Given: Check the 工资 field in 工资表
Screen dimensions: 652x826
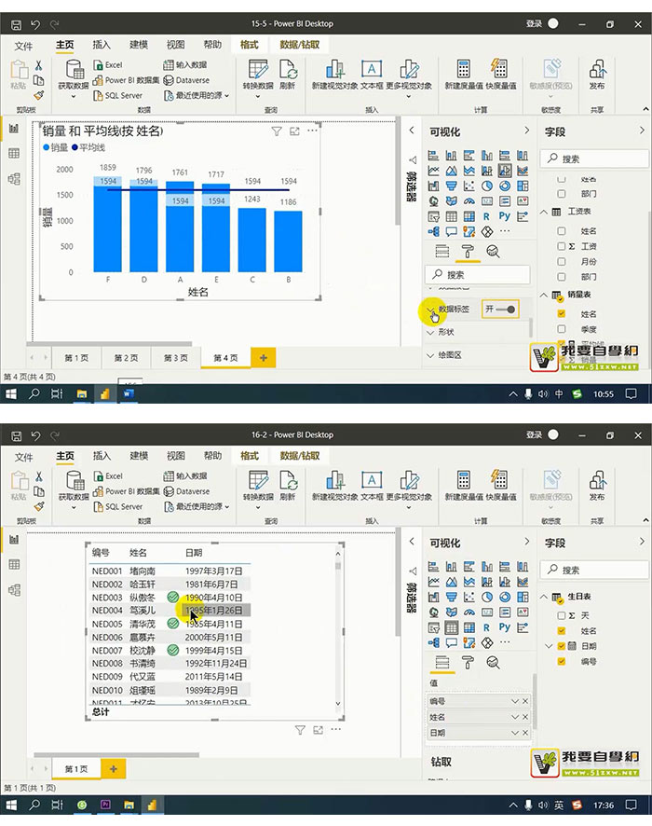Looking at the screenshot, I should click(x=562, y=246).
